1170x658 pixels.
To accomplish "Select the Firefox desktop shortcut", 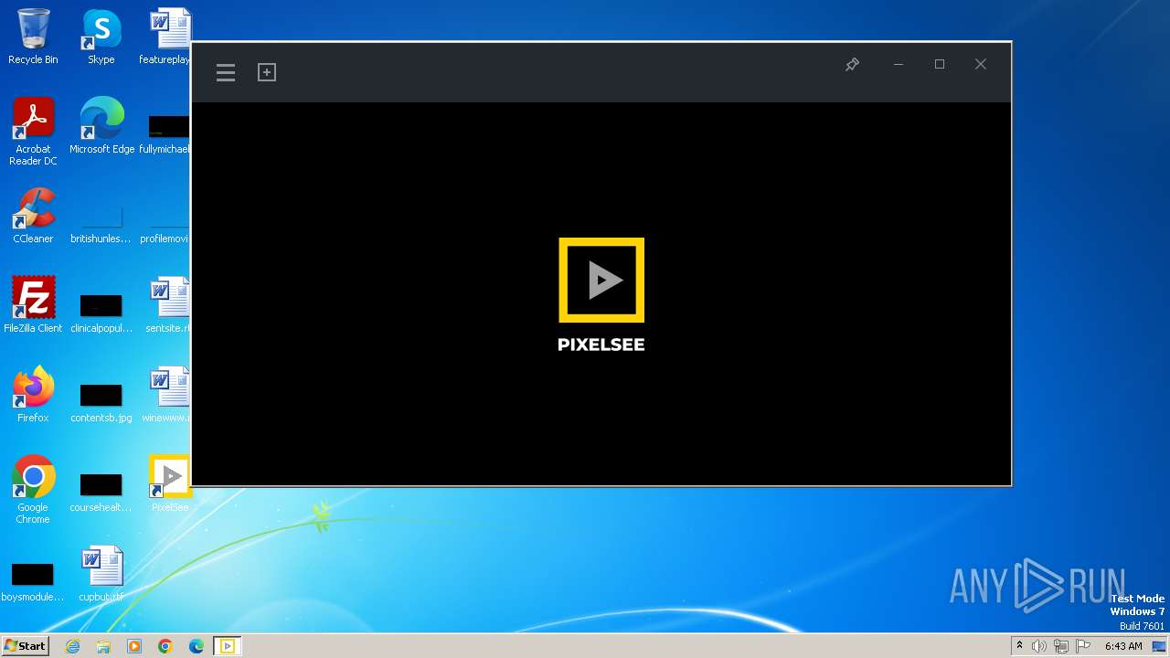I will coord(33,395).
